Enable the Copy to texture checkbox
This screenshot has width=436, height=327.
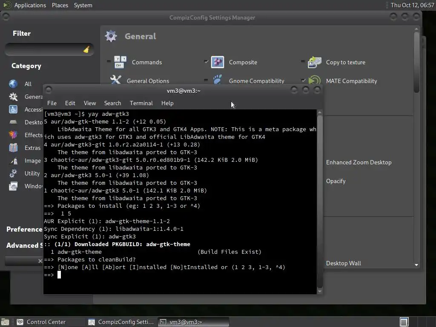pos(303,61)
